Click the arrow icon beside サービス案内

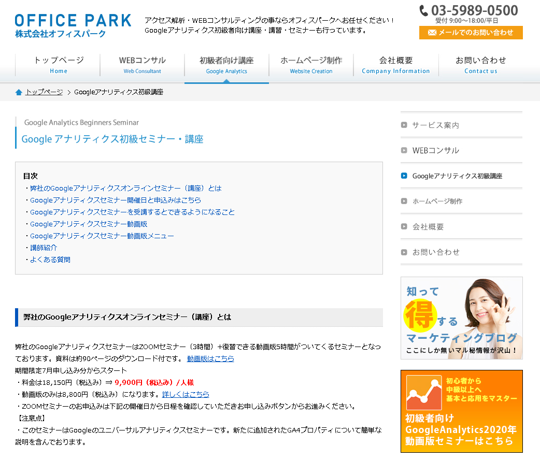click(404, 125)
